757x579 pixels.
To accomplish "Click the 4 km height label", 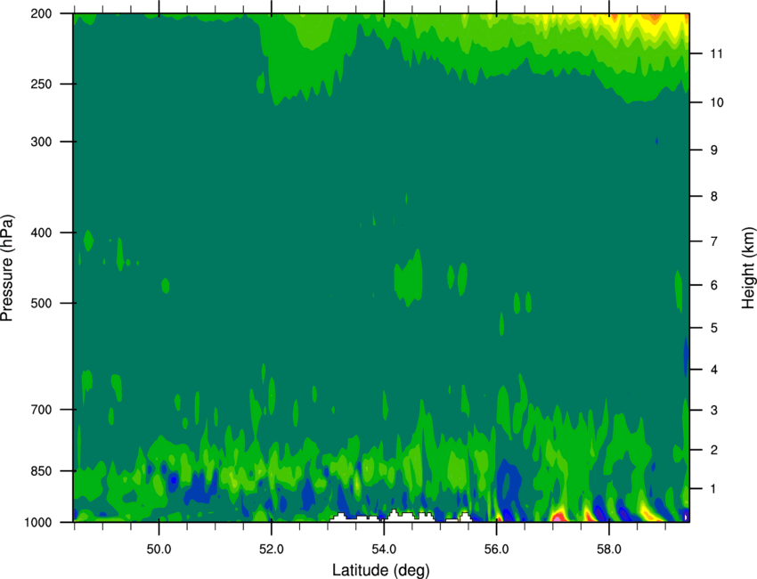I will coord(714,370).
